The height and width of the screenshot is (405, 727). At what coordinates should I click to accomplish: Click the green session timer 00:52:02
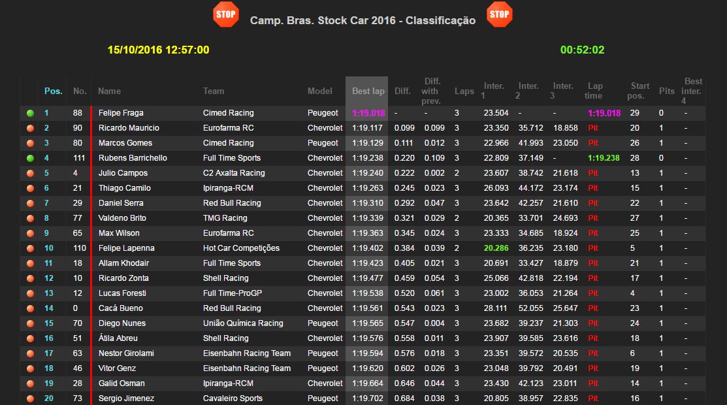pos(583,50)
